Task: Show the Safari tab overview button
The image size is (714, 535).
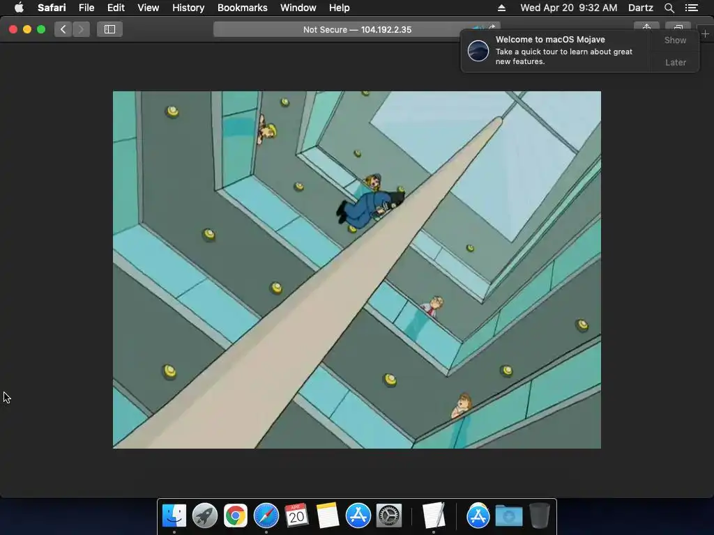Action: pyautogui.click(x=678, y=26)
